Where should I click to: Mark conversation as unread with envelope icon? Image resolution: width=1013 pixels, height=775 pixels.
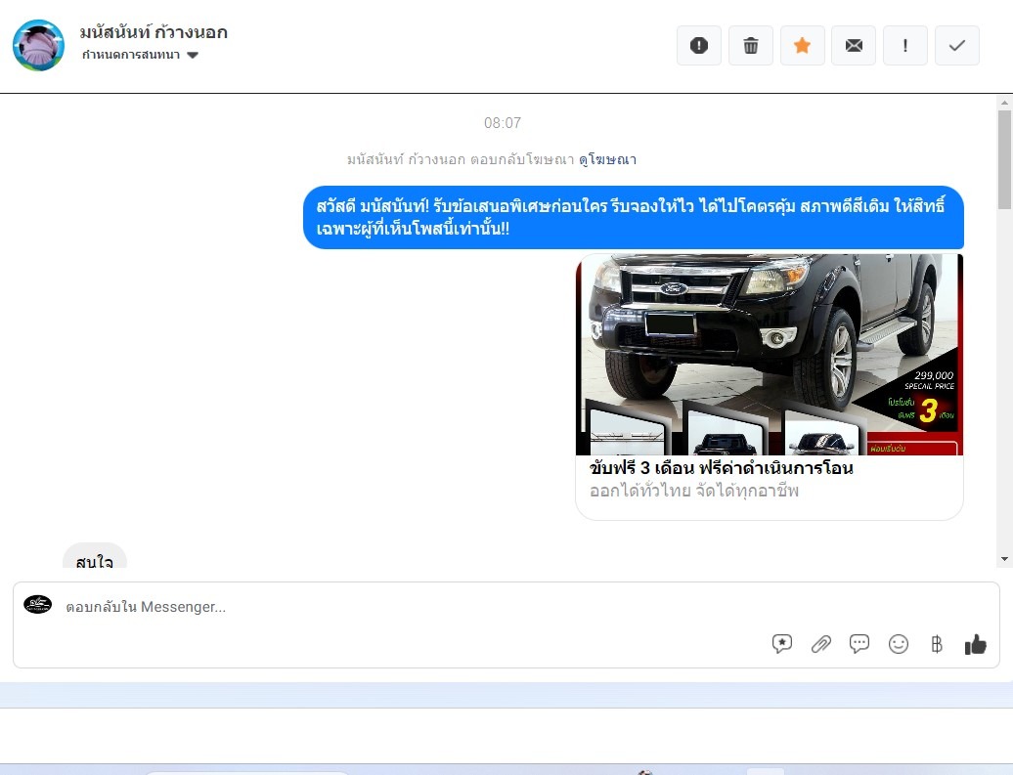coord(854,45)
